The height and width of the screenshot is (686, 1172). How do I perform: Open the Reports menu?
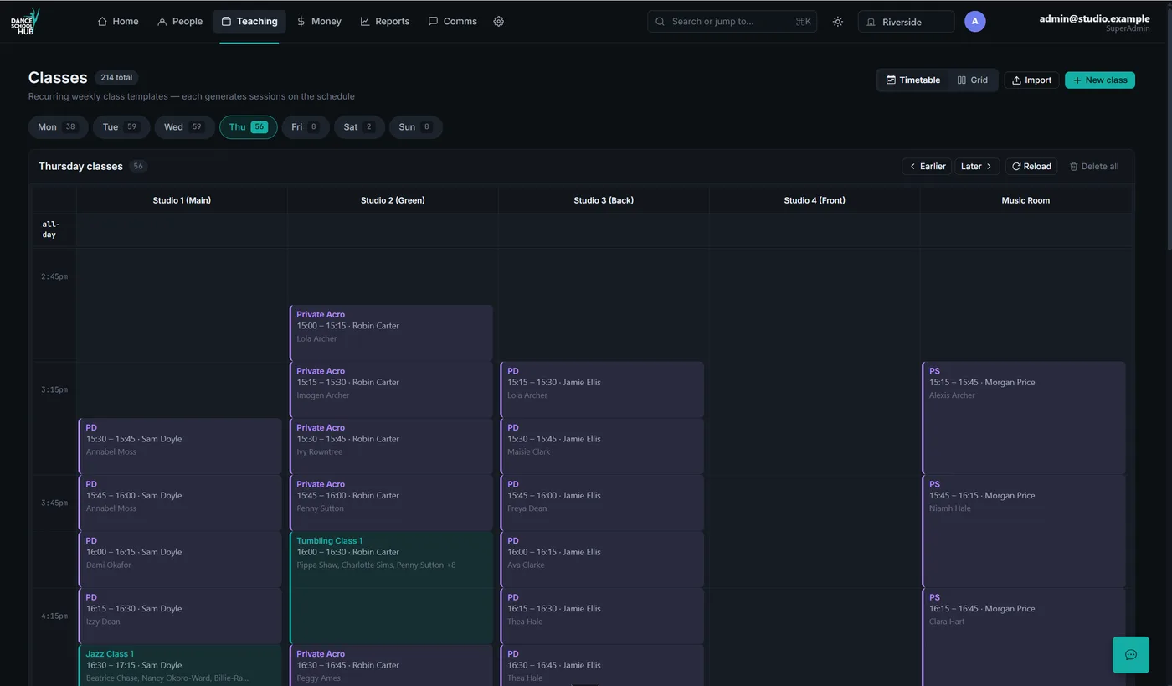[x=385, y=22]
